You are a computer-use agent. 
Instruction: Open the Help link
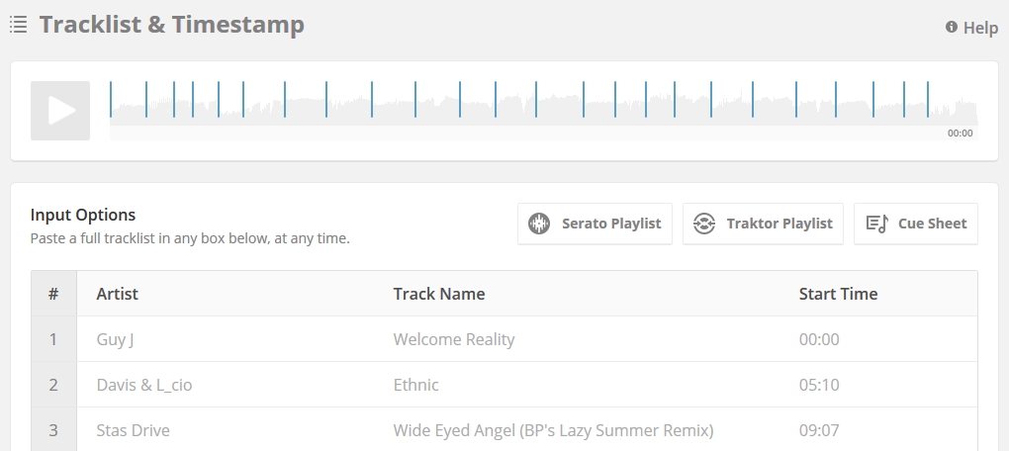point(979,28)
